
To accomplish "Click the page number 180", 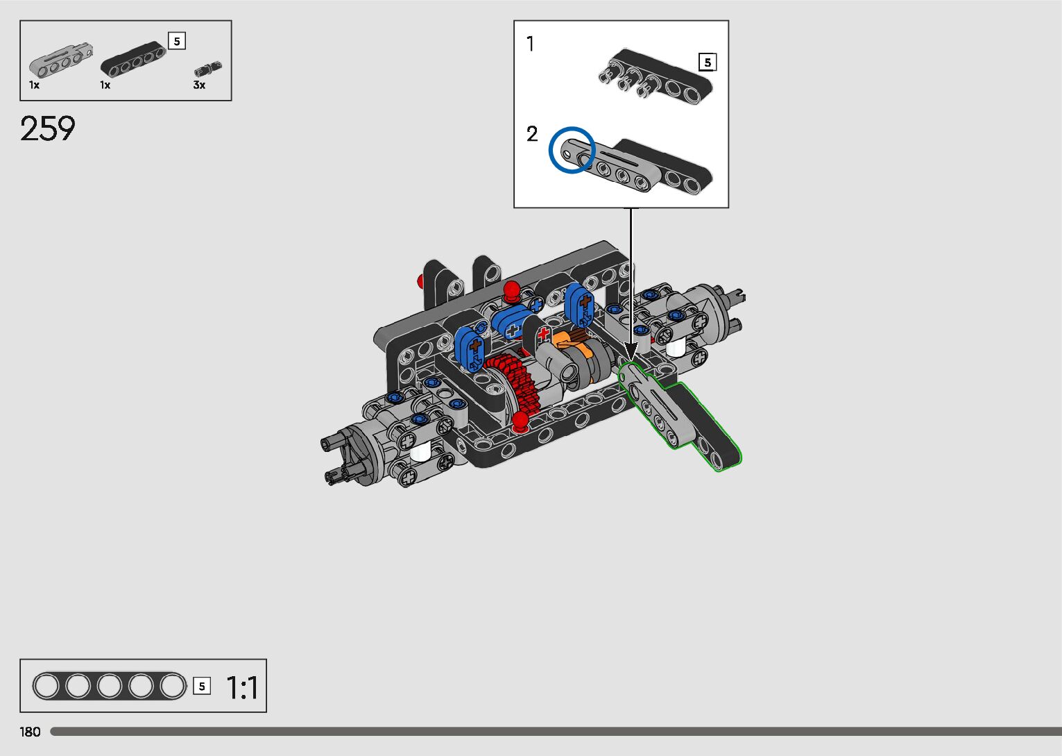I will click(30, 732).
